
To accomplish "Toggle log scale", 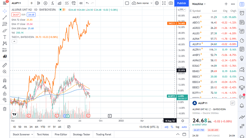I will coord(178,127).
